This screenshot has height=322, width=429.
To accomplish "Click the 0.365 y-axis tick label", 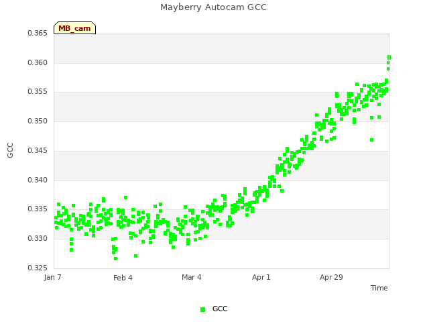I will point(38,34).
